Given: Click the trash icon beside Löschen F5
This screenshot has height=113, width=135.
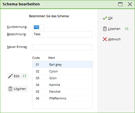Looking at the screenshot, I should 105,29.
